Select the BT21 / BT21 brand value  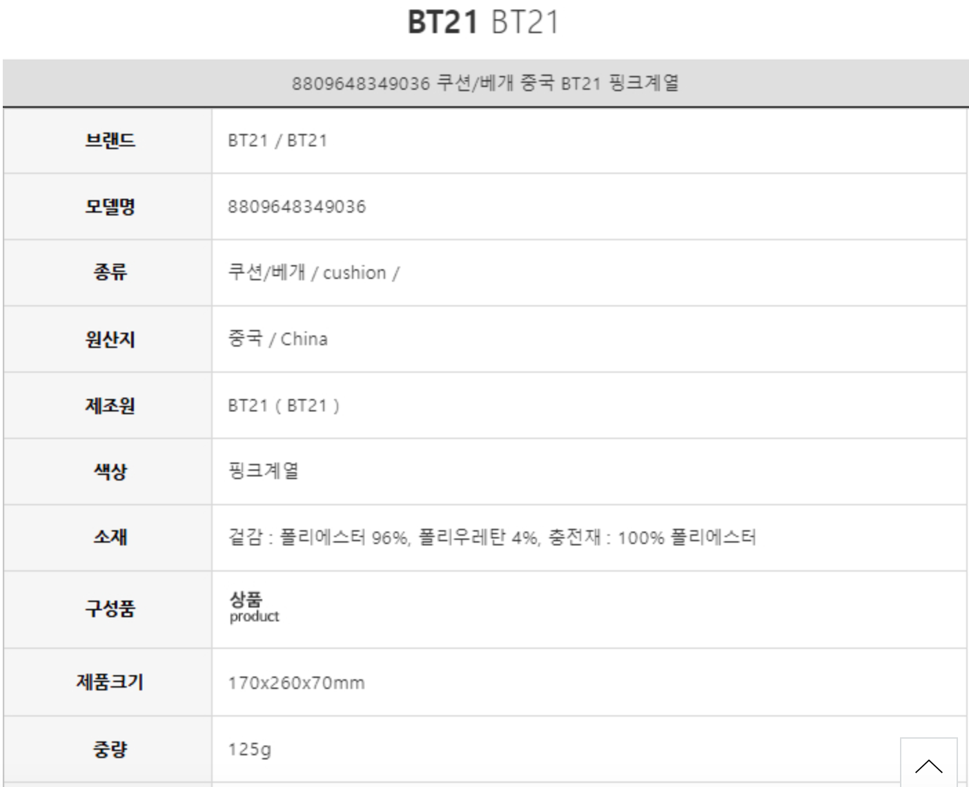(277, 141)
